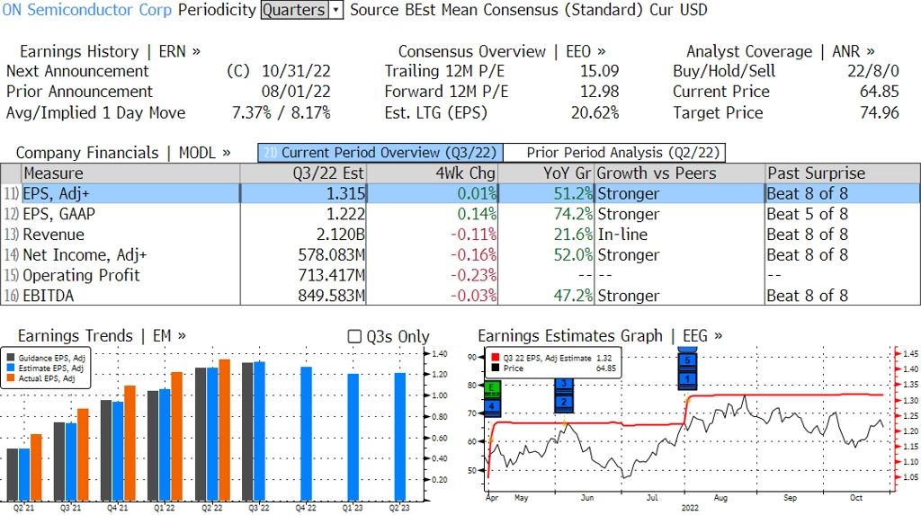Click the Trailing 12M P/E value 15.09

[600, 71]
